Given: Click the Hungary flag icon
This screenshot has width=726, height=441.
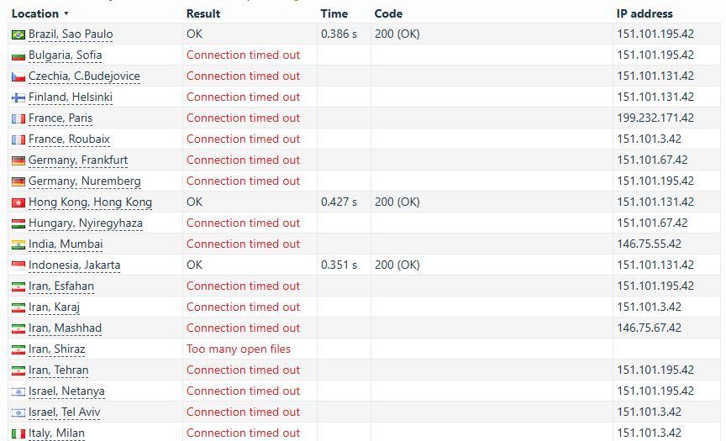Looking at the screenshot, I should pyautogui.click(x=18, y=223).
